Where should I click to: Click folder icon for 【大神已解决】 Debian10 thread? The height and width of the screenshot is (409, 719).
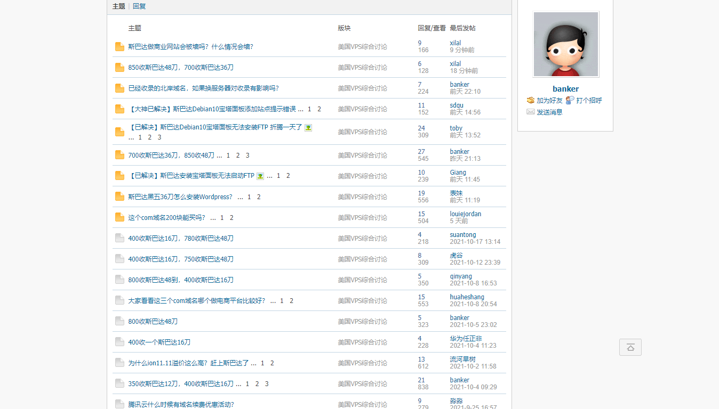[119, 109]
